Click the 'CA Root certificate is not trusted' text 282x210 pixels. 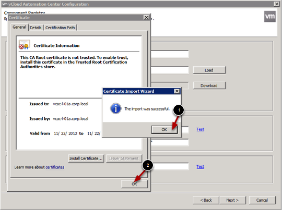click(x=74, y=62)
